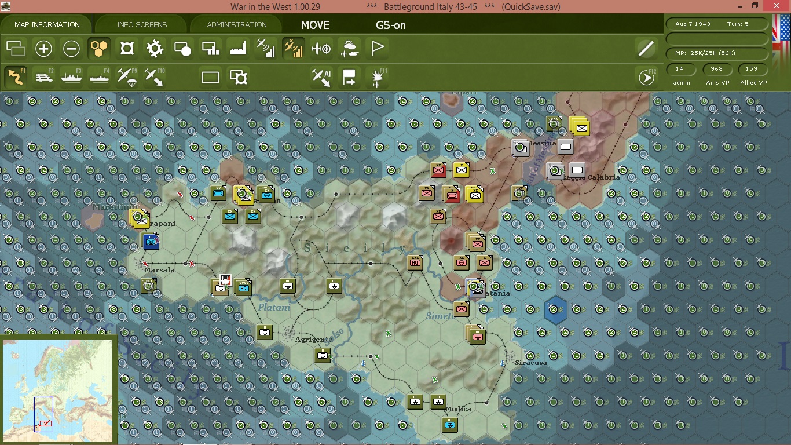Click the rectangle with circle icon
The width and height of the screenshot is (791, 445).
click(182, 49)
